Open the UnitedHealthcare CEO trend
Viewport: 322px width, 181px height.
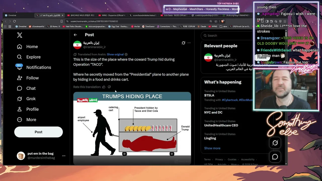tap(221, 125)
